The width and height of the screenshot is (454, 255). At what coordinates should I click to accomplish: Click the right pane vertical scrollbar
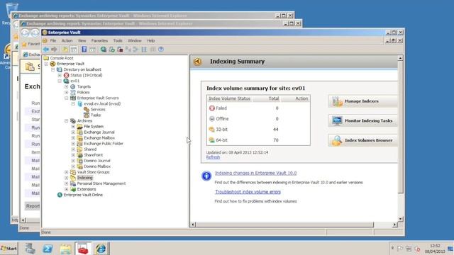pyautogui.click(x=400, y=127)
